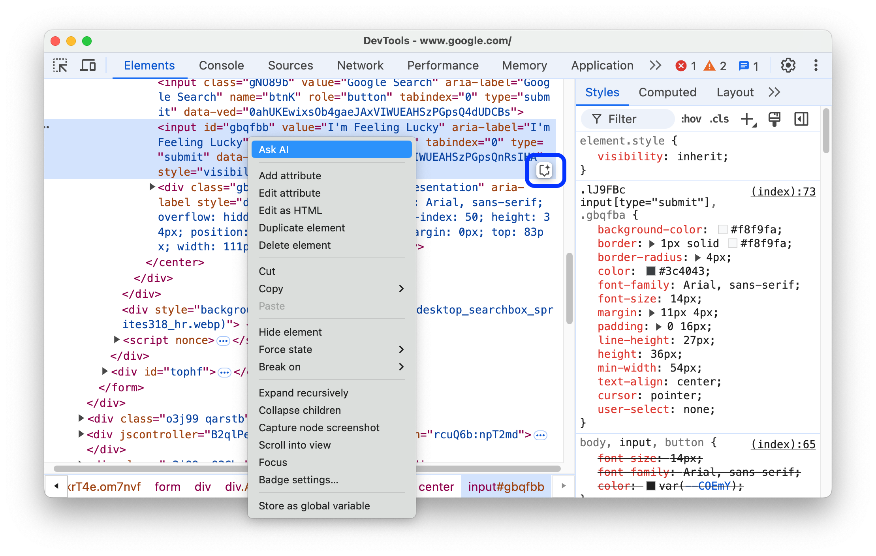Click the breadcrumb input#gbqfbb element

pos(504,487)
